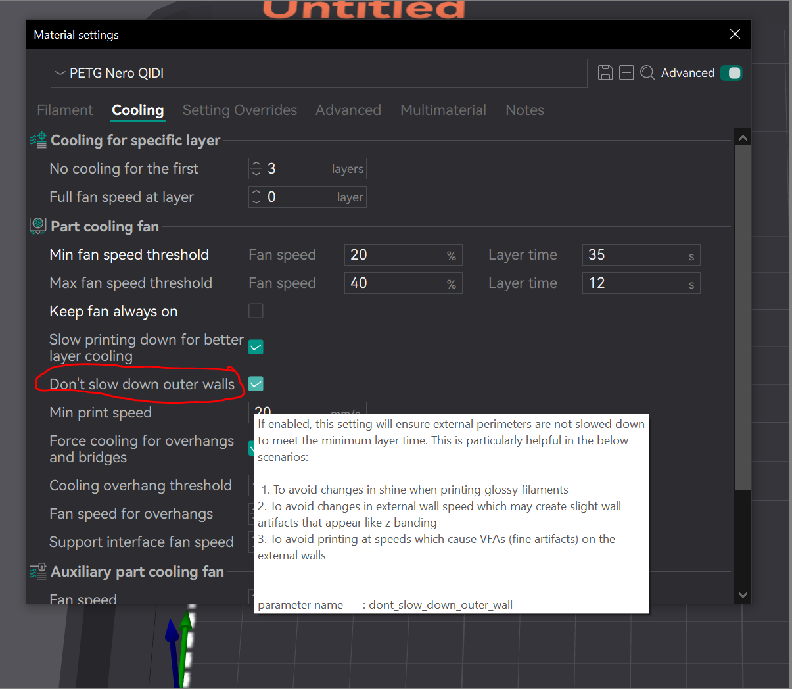Click the Full fan speed at layer field
792x689 pixels.
pos(308,197)
